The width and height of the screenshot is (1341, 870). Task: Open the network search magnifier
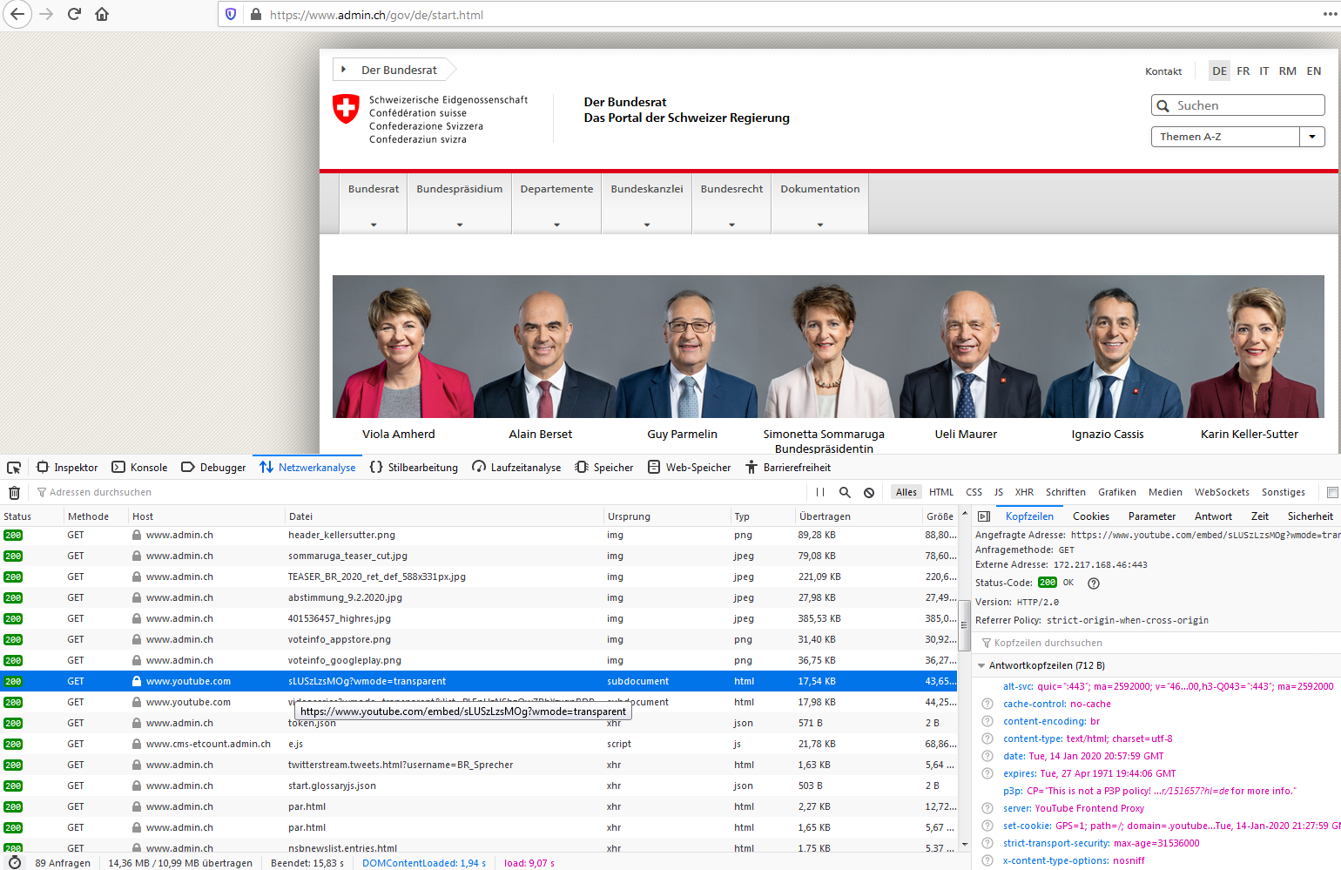845,493
